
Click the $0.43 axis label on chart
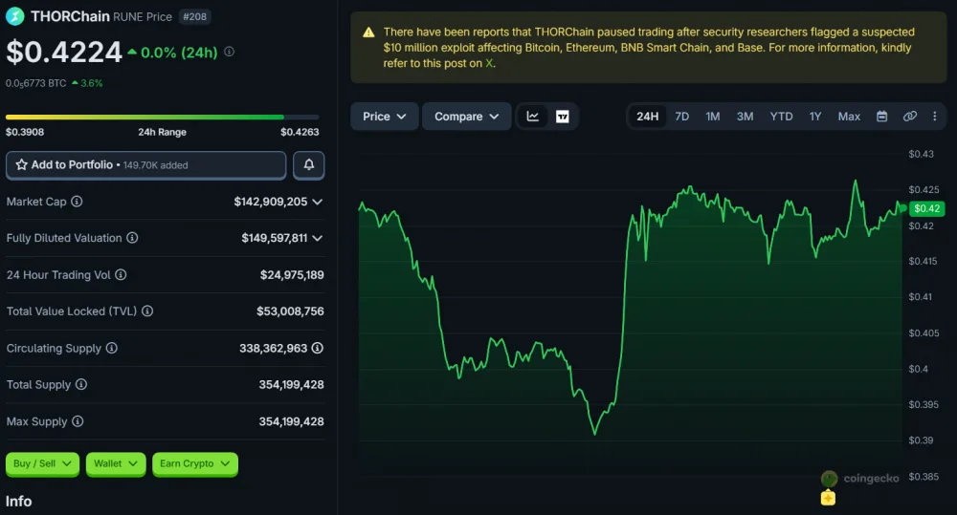click(921, 154)
